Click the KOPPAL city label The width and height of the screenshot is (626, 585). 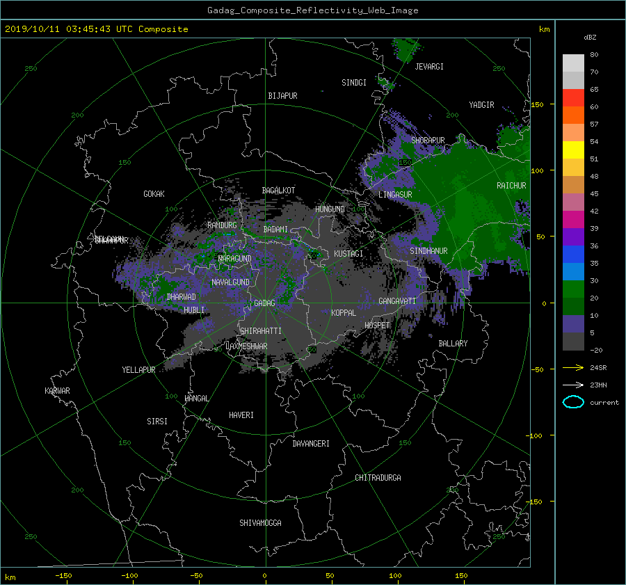coord(344,312)
